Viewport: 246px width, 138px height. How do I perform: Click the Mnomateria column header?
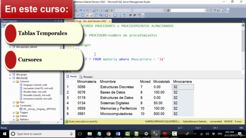coord(87,82)
